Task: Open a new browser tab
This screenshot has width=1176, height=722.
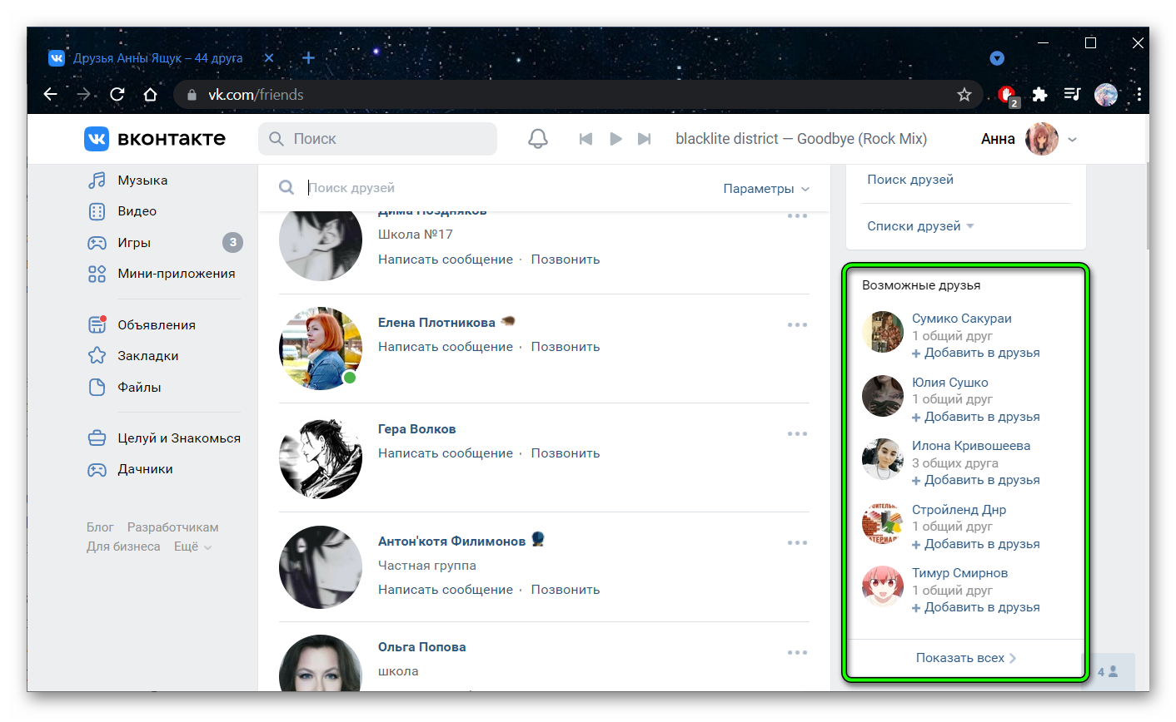Action: [308, 58]
